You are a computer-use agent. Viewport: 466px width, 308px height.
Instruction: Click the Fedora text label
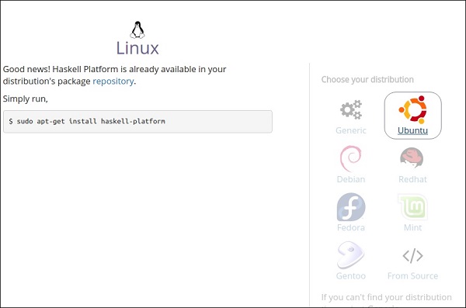pyautogui.click(x=351, y=227)
